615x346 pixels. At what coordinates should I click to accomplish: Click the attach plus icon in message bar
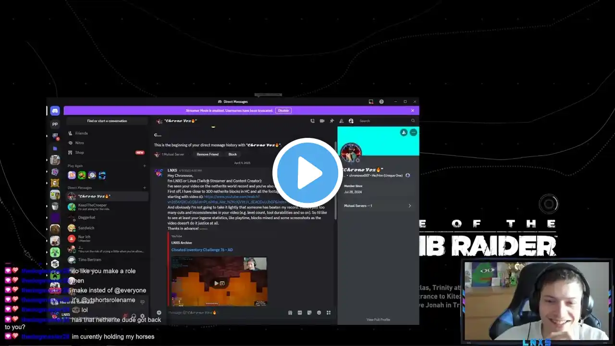click(x=159, y=312)
